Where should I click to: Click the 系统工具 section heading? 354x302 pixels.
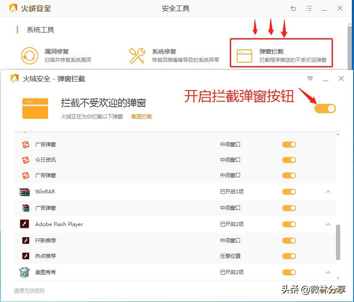(x=40, y=30)
